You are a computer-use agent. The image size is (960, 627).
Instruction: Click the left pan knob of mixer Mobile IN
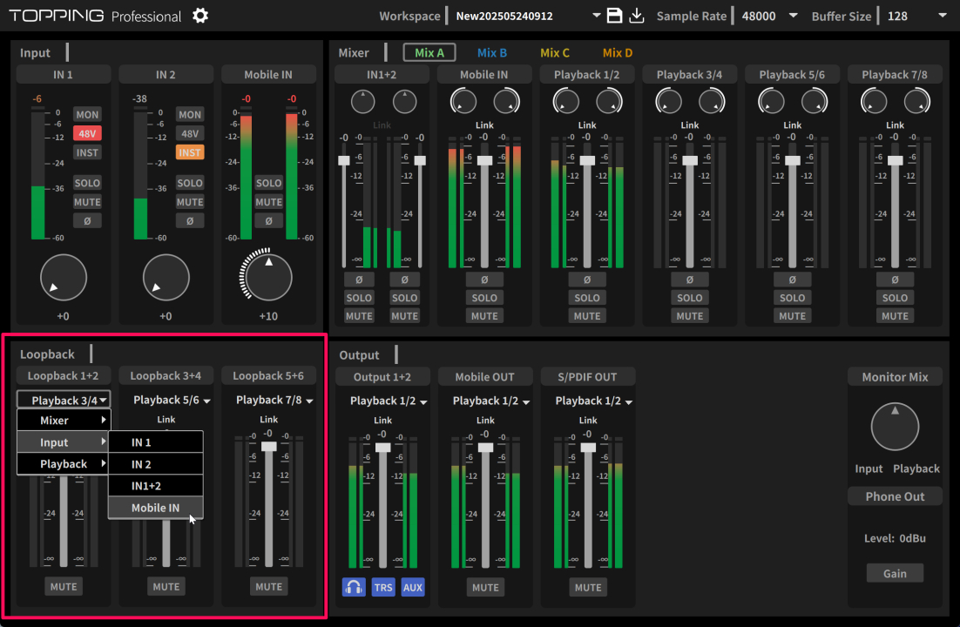click(463, 102)
